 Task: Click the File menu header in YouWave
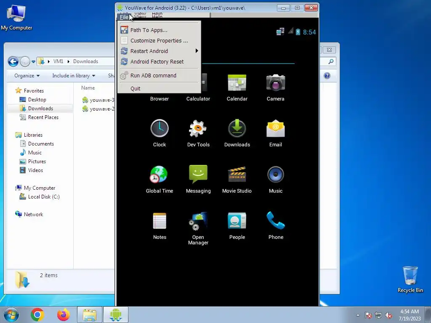[x=124, y=17]
